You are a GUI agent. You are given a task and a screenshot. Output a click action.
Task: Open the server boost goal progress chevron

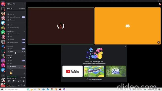tap(24, 9)
